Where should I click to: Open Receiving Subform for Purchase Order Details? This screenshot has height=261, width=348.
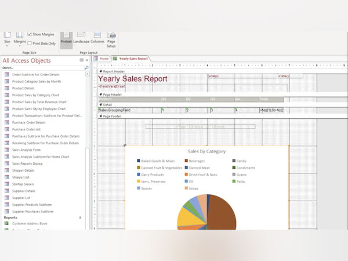pyautogui.click(x=45, y=143)
